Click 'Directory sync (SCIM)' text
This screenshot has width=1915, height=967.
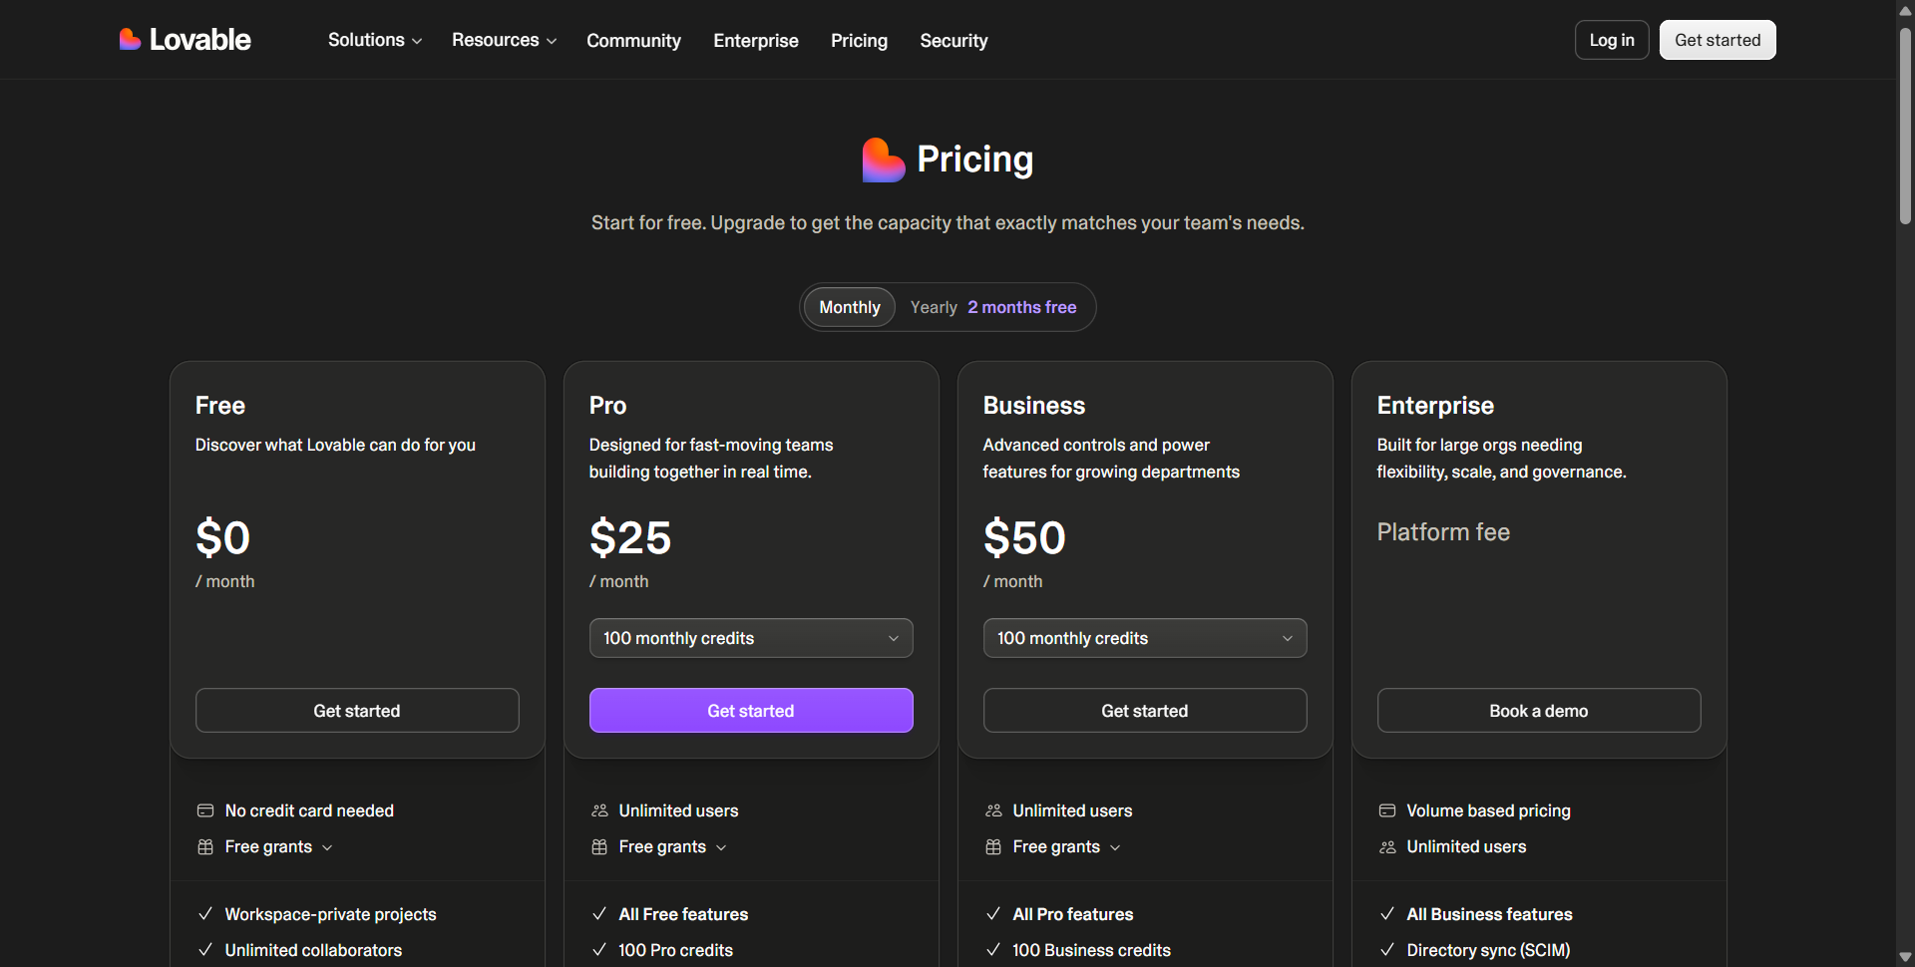(x=1488, y=950)
